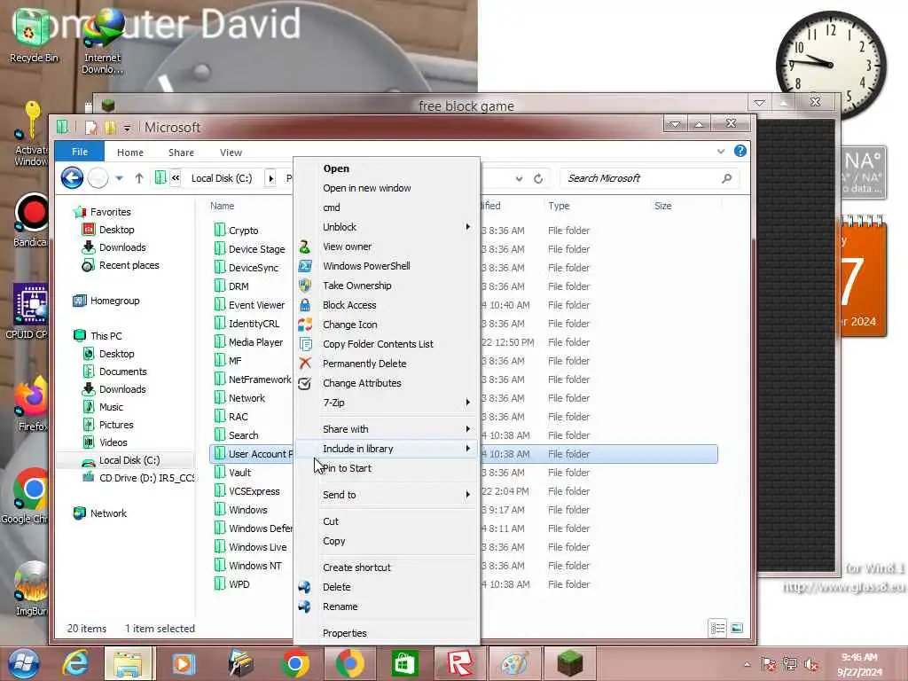Click the taskbar clock and date

(x=859, y=665)
